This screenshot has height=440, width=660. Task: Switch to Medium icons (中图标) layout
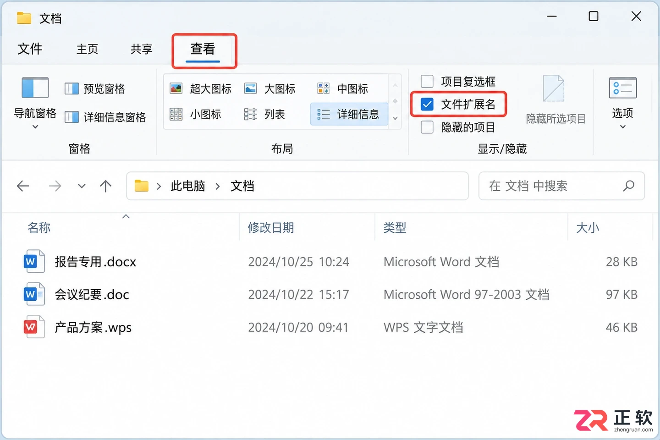point(343,88)
